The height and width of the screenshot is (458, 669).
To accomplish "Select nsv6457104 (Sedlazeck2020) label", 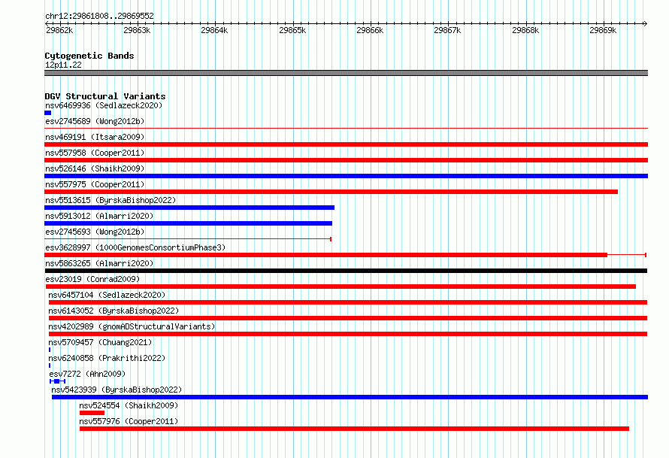I will coord(107,295).
